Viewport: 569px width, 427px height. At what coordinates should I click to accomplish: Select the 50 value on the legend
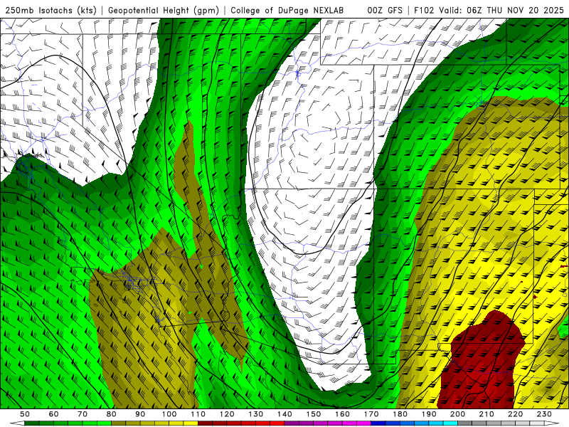25,414
